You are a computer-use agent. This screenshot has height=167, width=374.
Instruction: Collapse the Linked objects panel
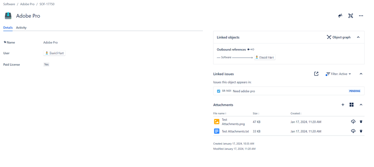tap(358, 37)
